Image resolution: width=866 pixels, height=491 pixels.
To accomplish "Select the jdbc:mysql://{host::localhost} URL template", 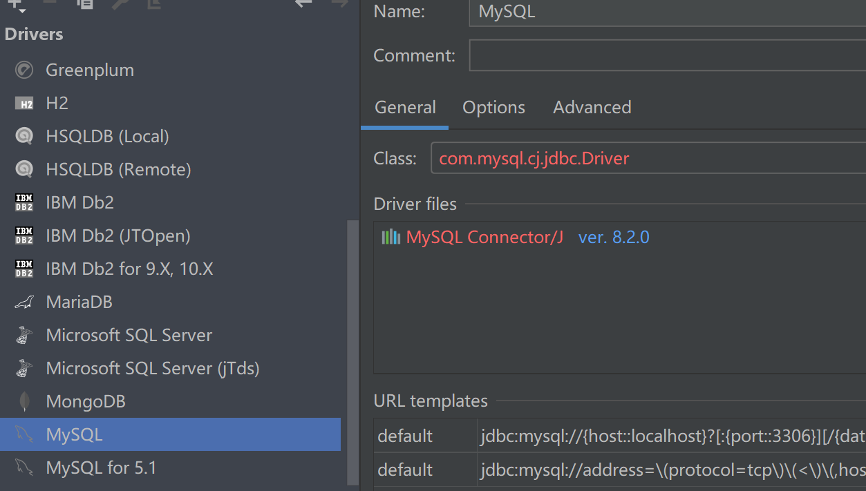I will click(672, 436).
